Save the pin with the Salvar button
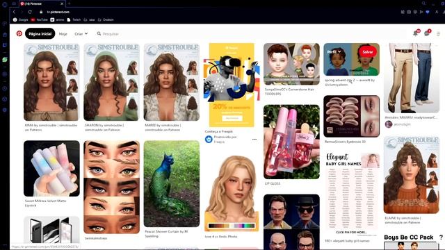445x250 pixels. coord(368,52)
